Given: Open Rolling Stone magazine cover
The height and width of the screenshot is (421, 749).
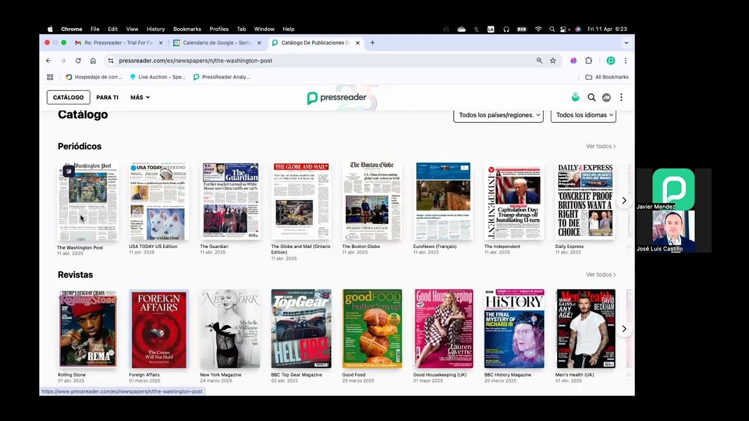Looking at the screenshot, I should point(88,329).
